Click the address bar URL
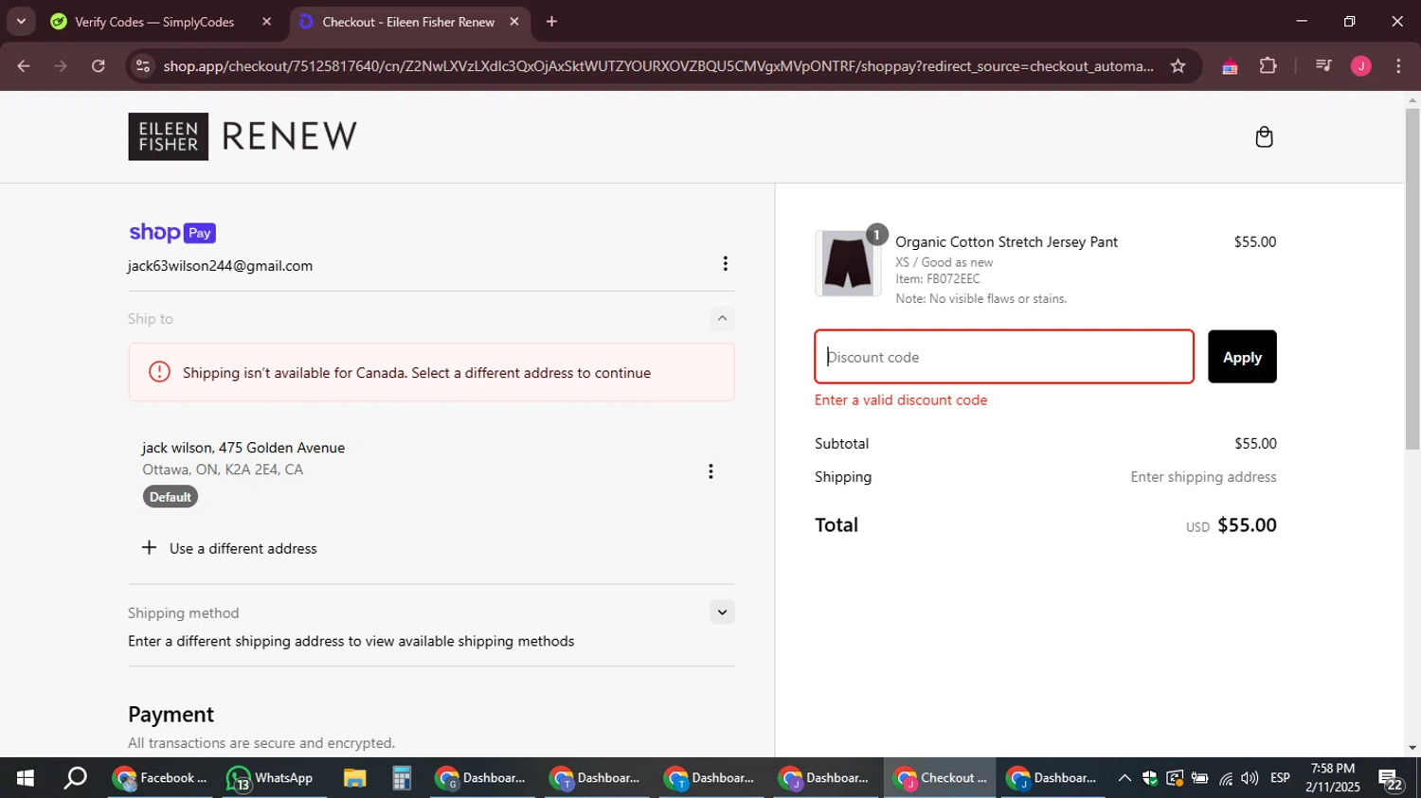The height and width of the screenshot is (798, 1421). 658,66
